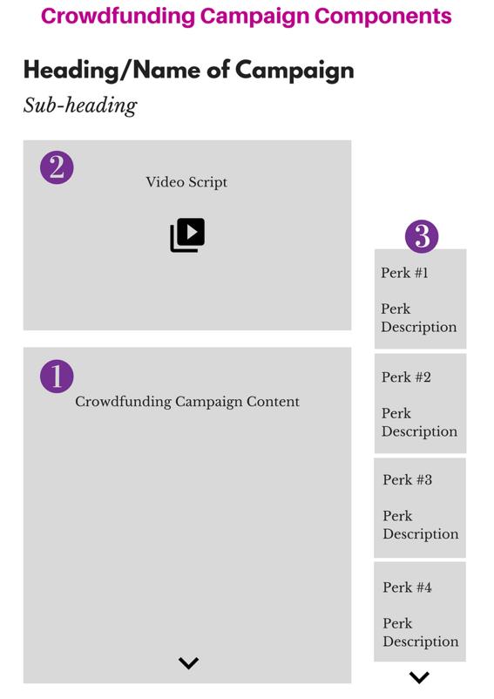This screenshot has width=494, height=699.
Task: Click Crowdfunding Campaign Components page title
Action: (247, 16)
